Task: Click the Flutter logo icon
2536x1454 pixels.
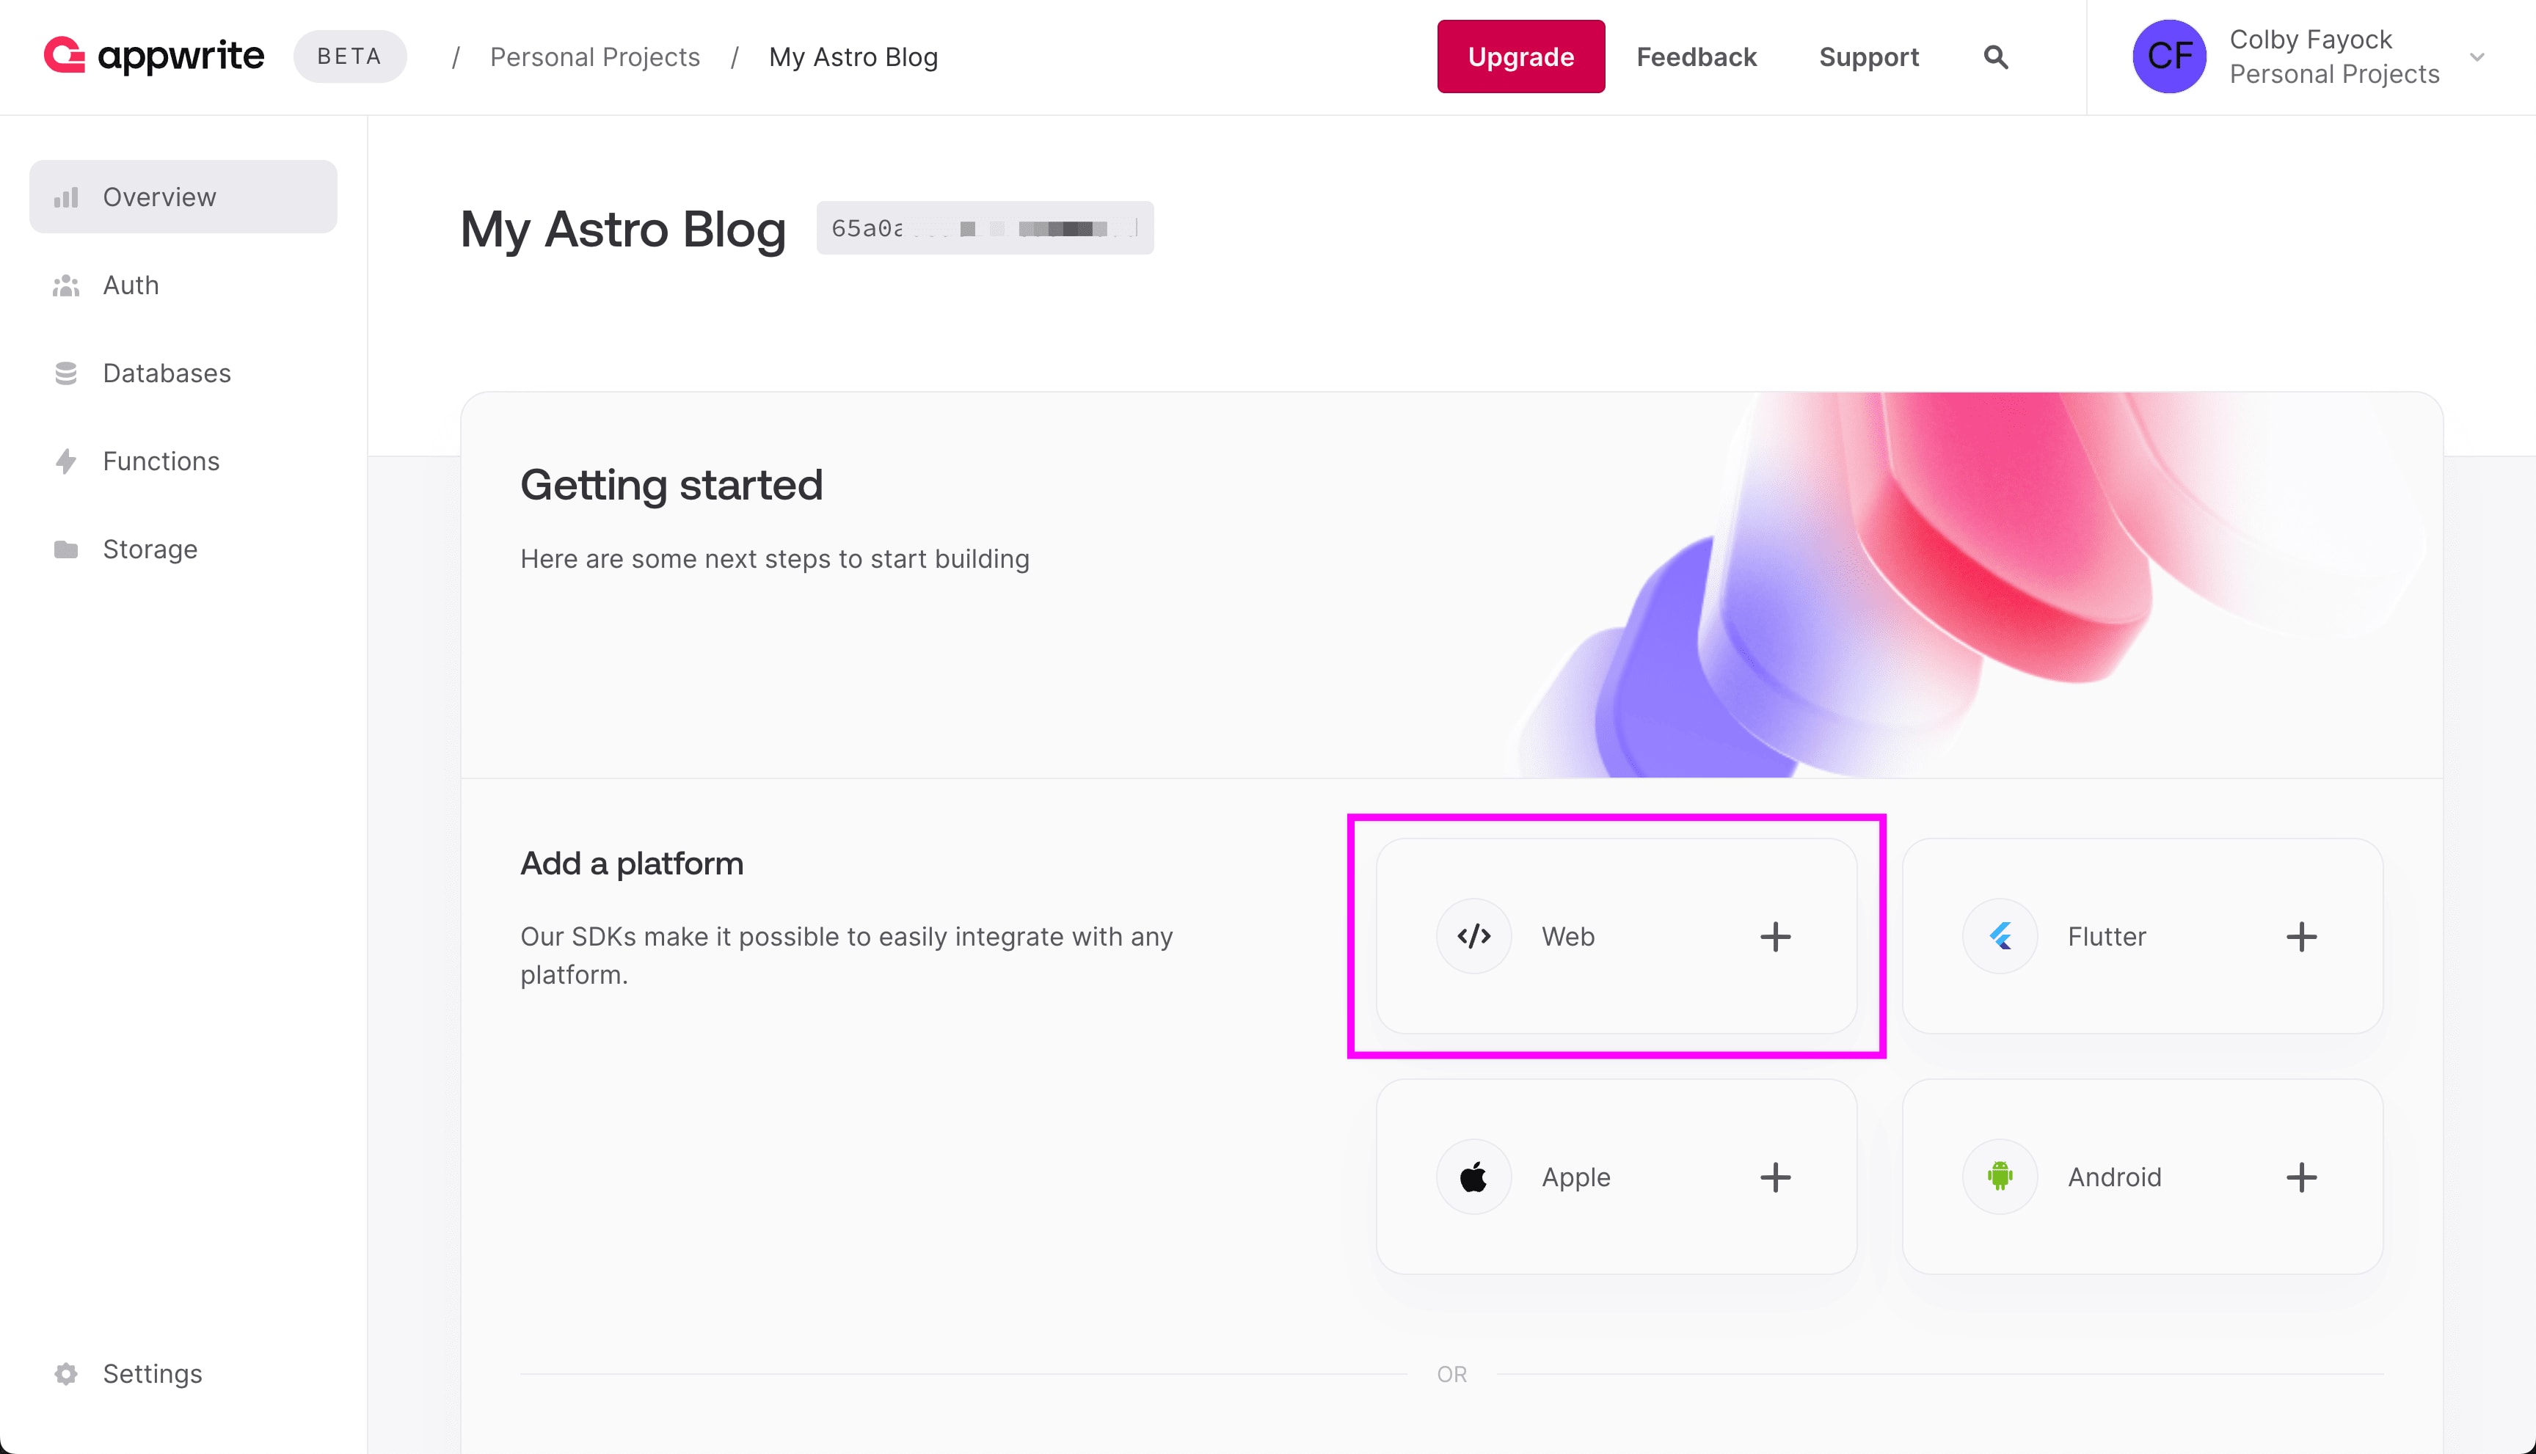Action: 2000,936
